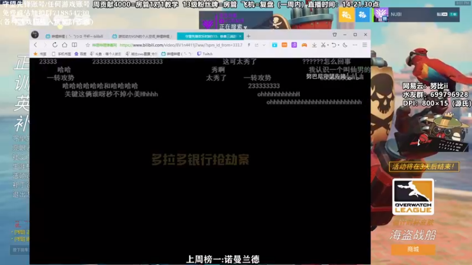The width and height of the screenshot is (472, 265).
Task: Click the orange 商城 shop button
Action: (x=413, y=249)
